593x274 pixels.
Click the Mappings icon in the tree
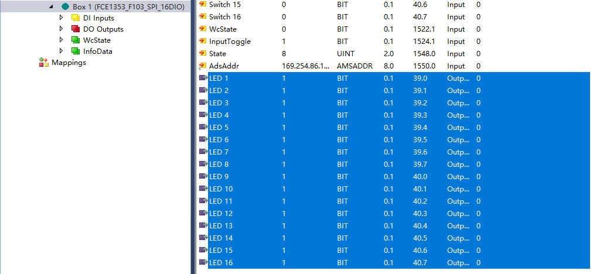coord(44,63)
